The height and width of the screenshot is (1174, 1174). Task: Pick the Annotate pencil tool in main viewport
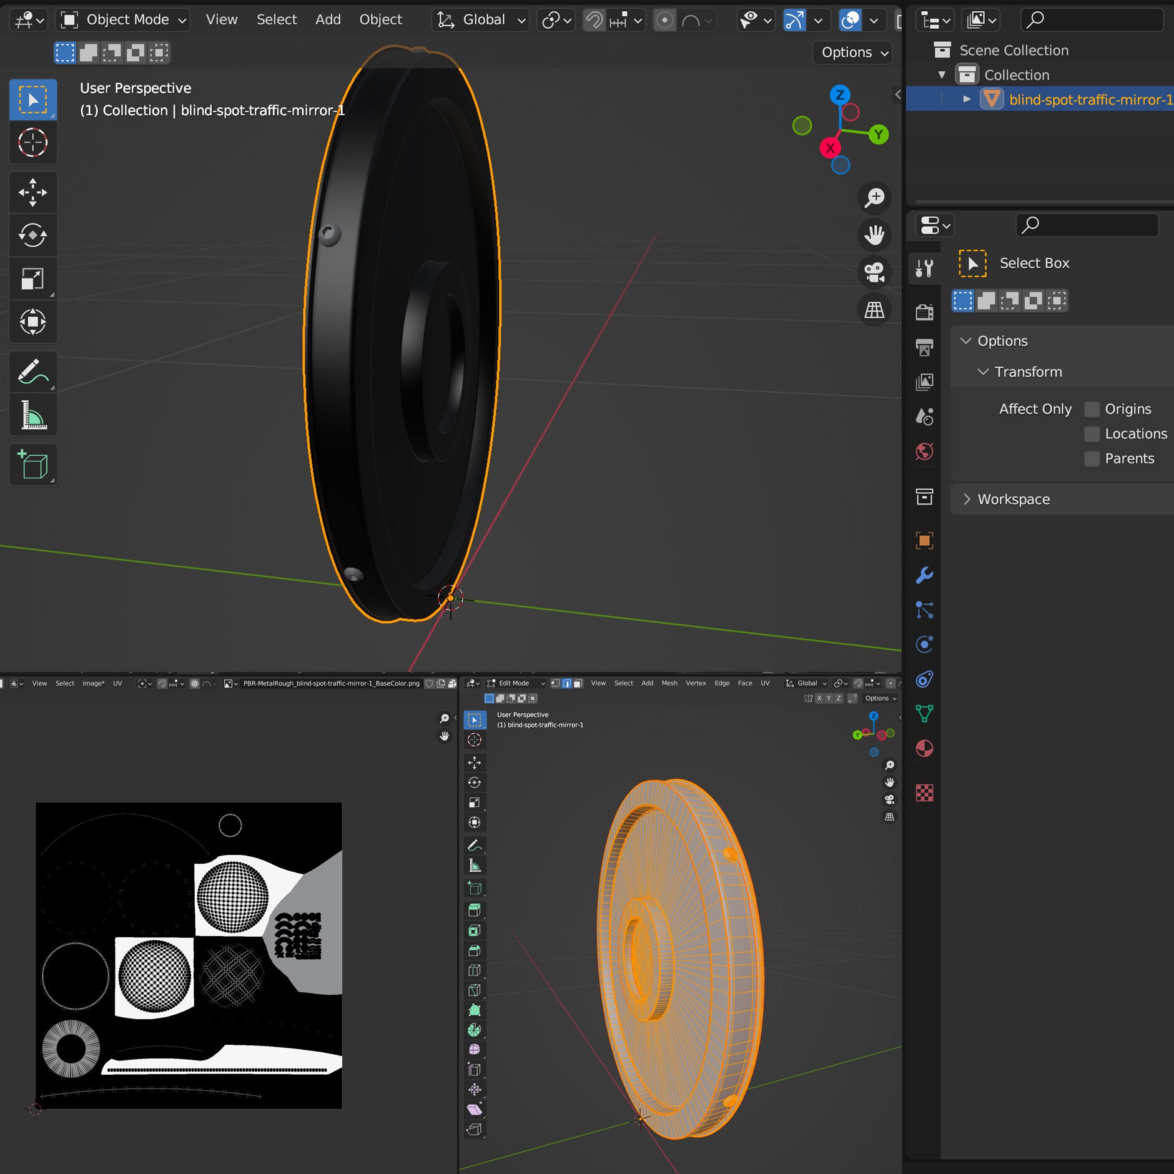pyautogui.click(x=33, y=372)
